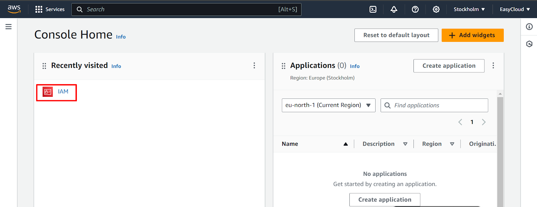This screenshot has width=537, height=207.
Task: Click the Info link beside Applications
Action: pyautogui.click(x=355, y=66)
